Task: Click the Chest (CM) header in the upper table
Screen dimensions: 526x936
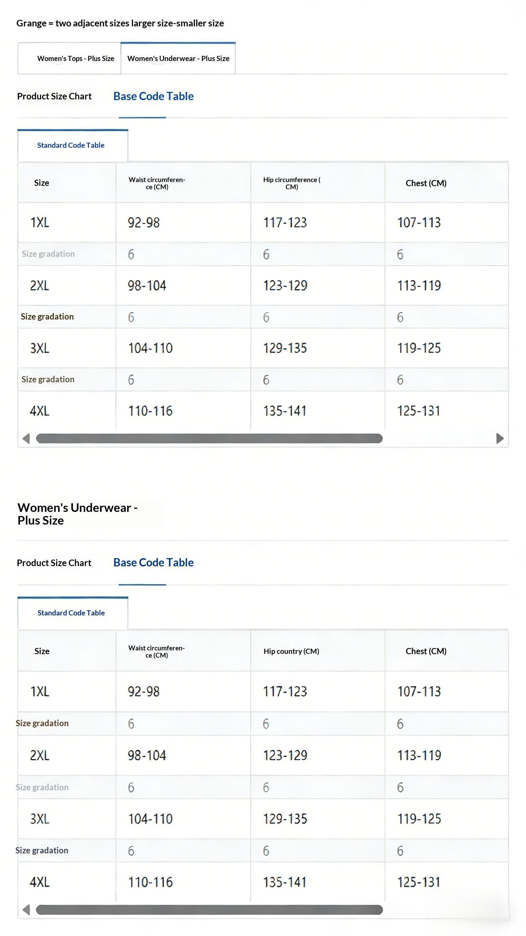Action: point(426,183)
